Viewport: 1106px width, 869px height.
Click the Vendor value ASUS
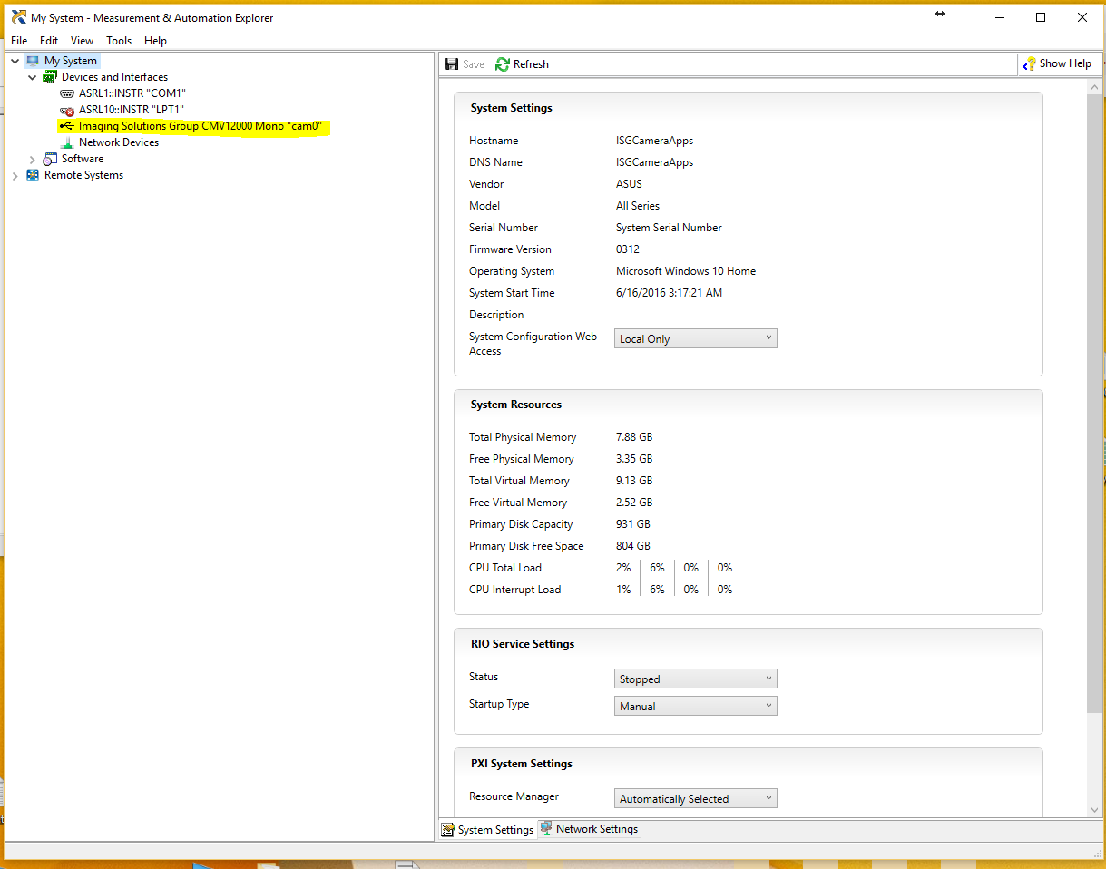(x=631, y=184)
